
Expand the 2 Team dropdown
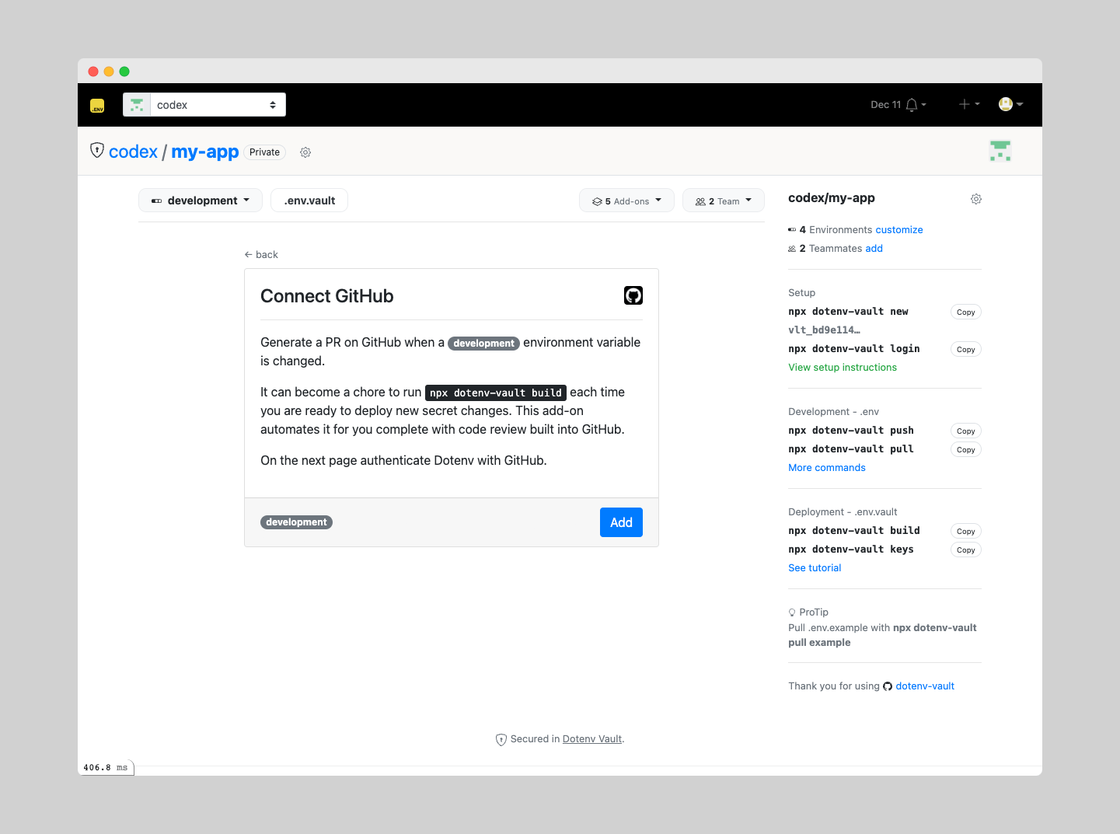click(724, 201)
